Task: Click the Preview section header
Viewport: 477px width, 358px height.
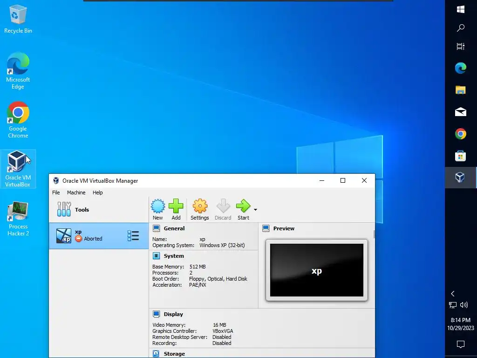Action: (x=284, y=228)
